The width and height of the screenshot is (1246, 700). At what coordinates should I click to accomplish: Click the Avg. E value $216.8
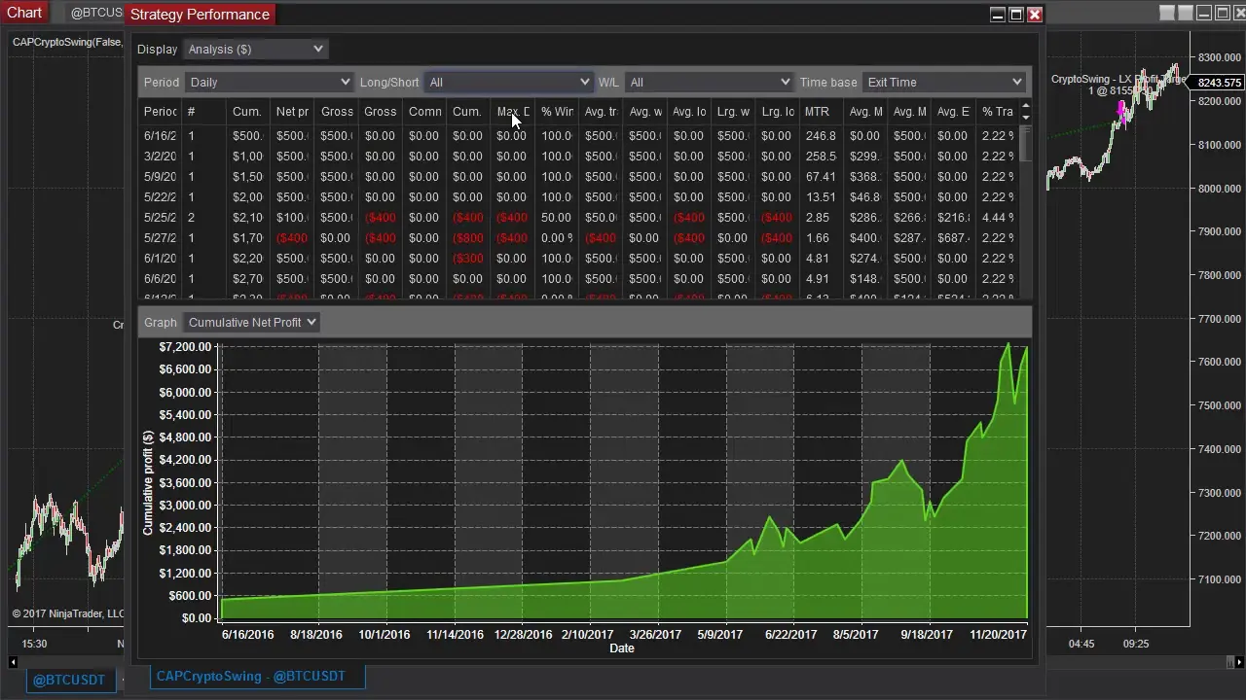[953, 218]
